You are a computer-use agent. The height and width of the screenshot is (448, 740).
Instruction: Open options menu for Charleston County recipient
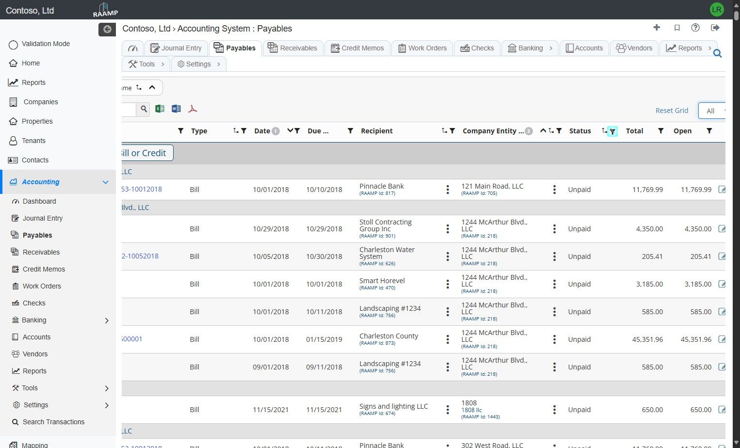coord(448,339)
